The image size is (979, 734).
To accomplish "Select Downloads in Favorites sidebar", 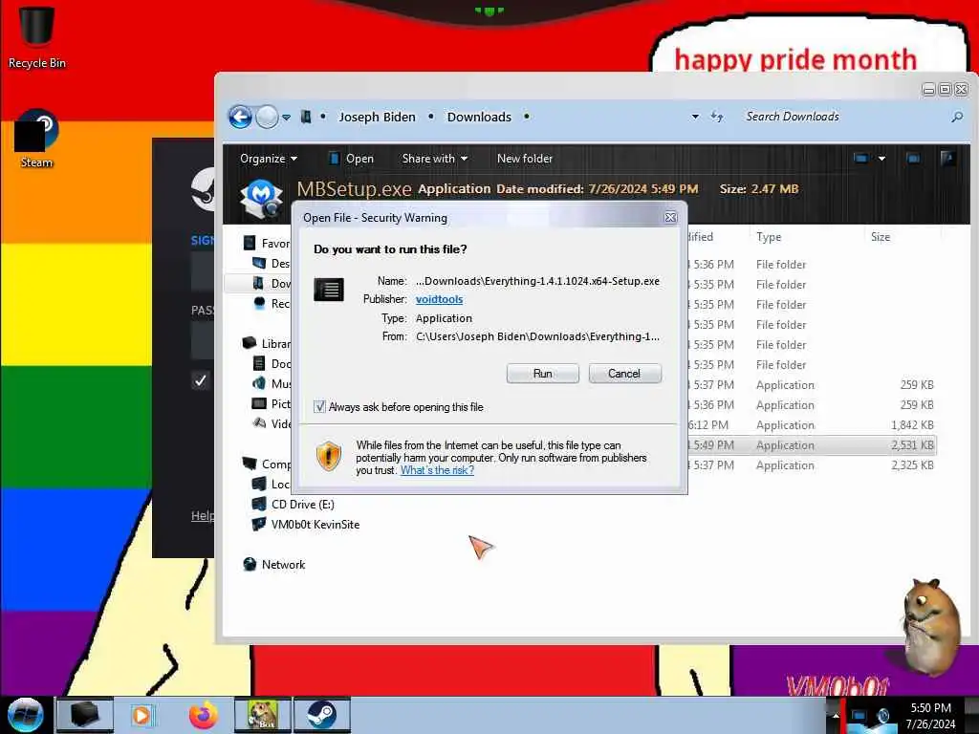I will tap(272, 283).
